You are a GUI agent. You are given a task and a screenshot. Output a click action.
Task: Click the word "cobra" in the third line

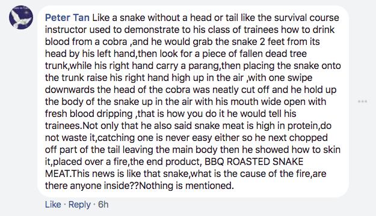115,42
